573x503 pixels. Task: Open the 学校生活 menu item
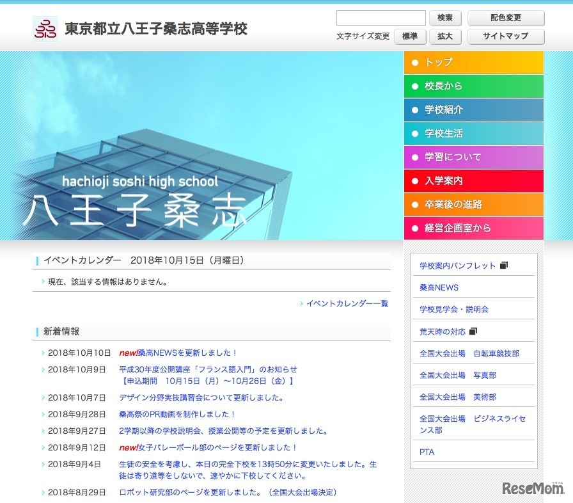click(473, 134)
